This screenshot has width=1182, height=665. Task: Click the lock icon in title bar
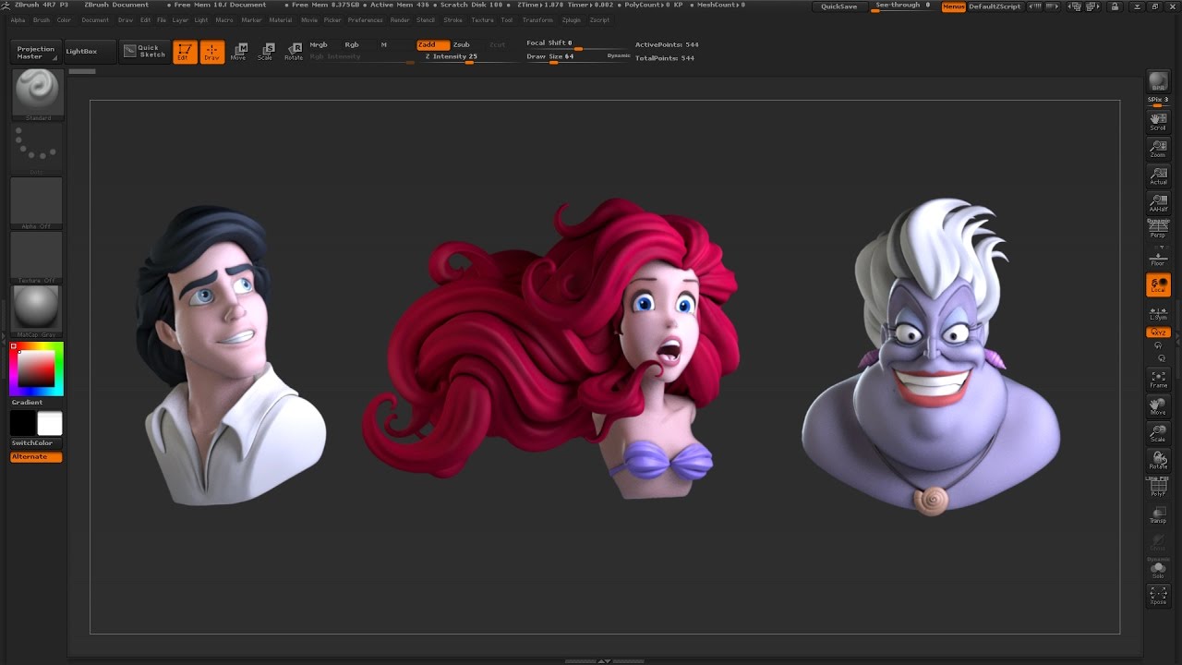click(1115, 6)
